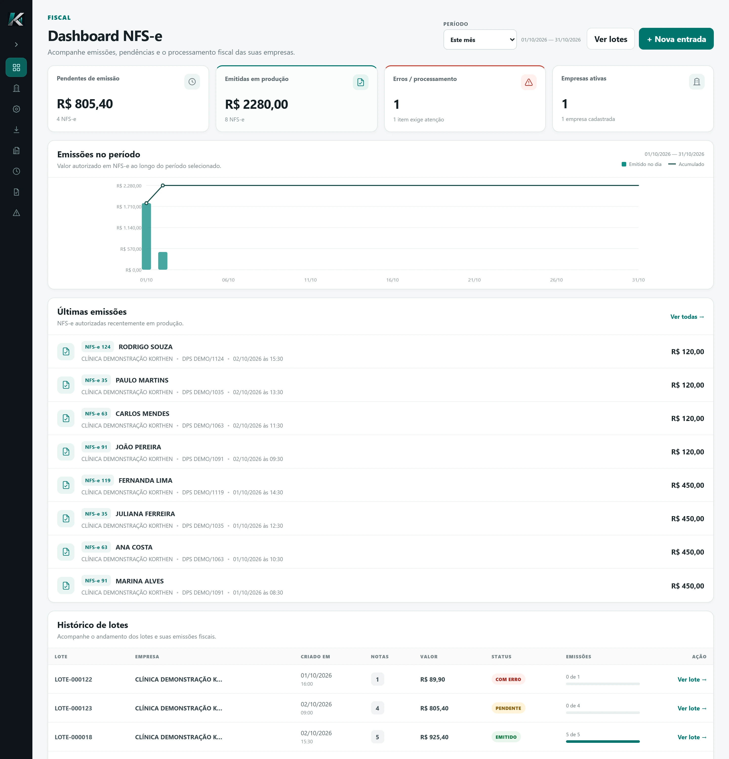Open the checked-file icon in the sidebar

coord(16,192)
